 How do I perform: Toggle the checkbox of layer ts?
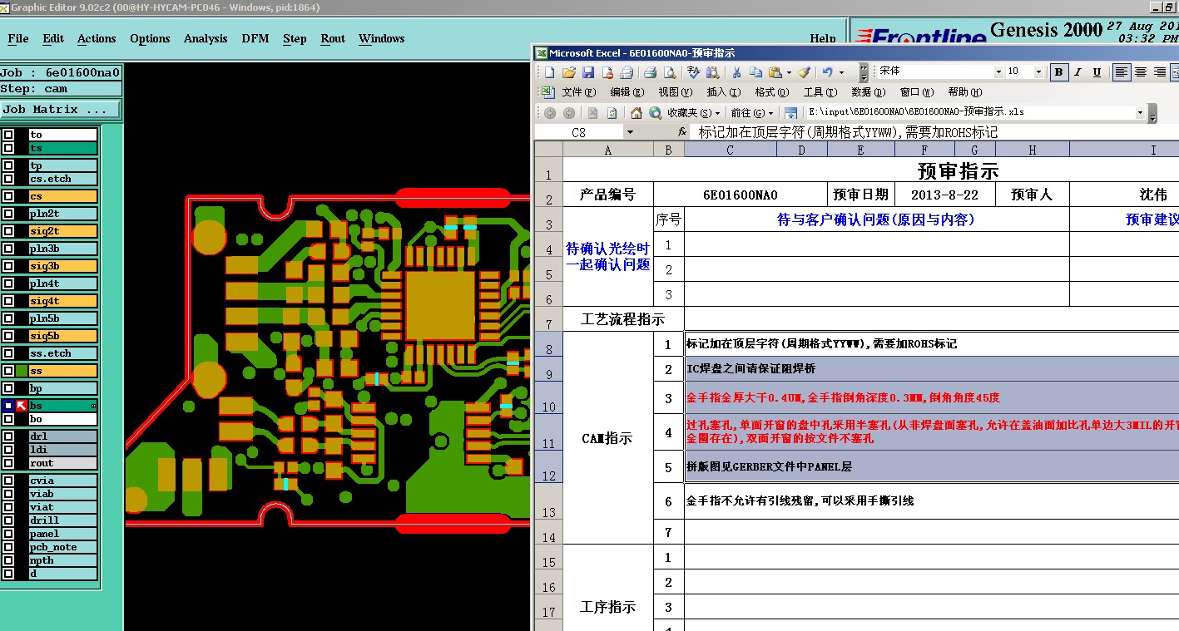(x=8, y=148)
